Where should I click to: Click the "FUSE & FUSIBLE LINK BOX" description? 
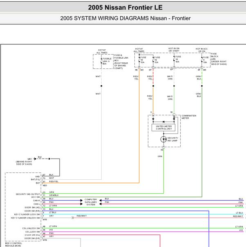[121, 62]
